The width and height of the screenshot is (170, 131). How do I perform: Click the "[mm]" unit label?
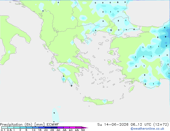[x=39, y=125]
